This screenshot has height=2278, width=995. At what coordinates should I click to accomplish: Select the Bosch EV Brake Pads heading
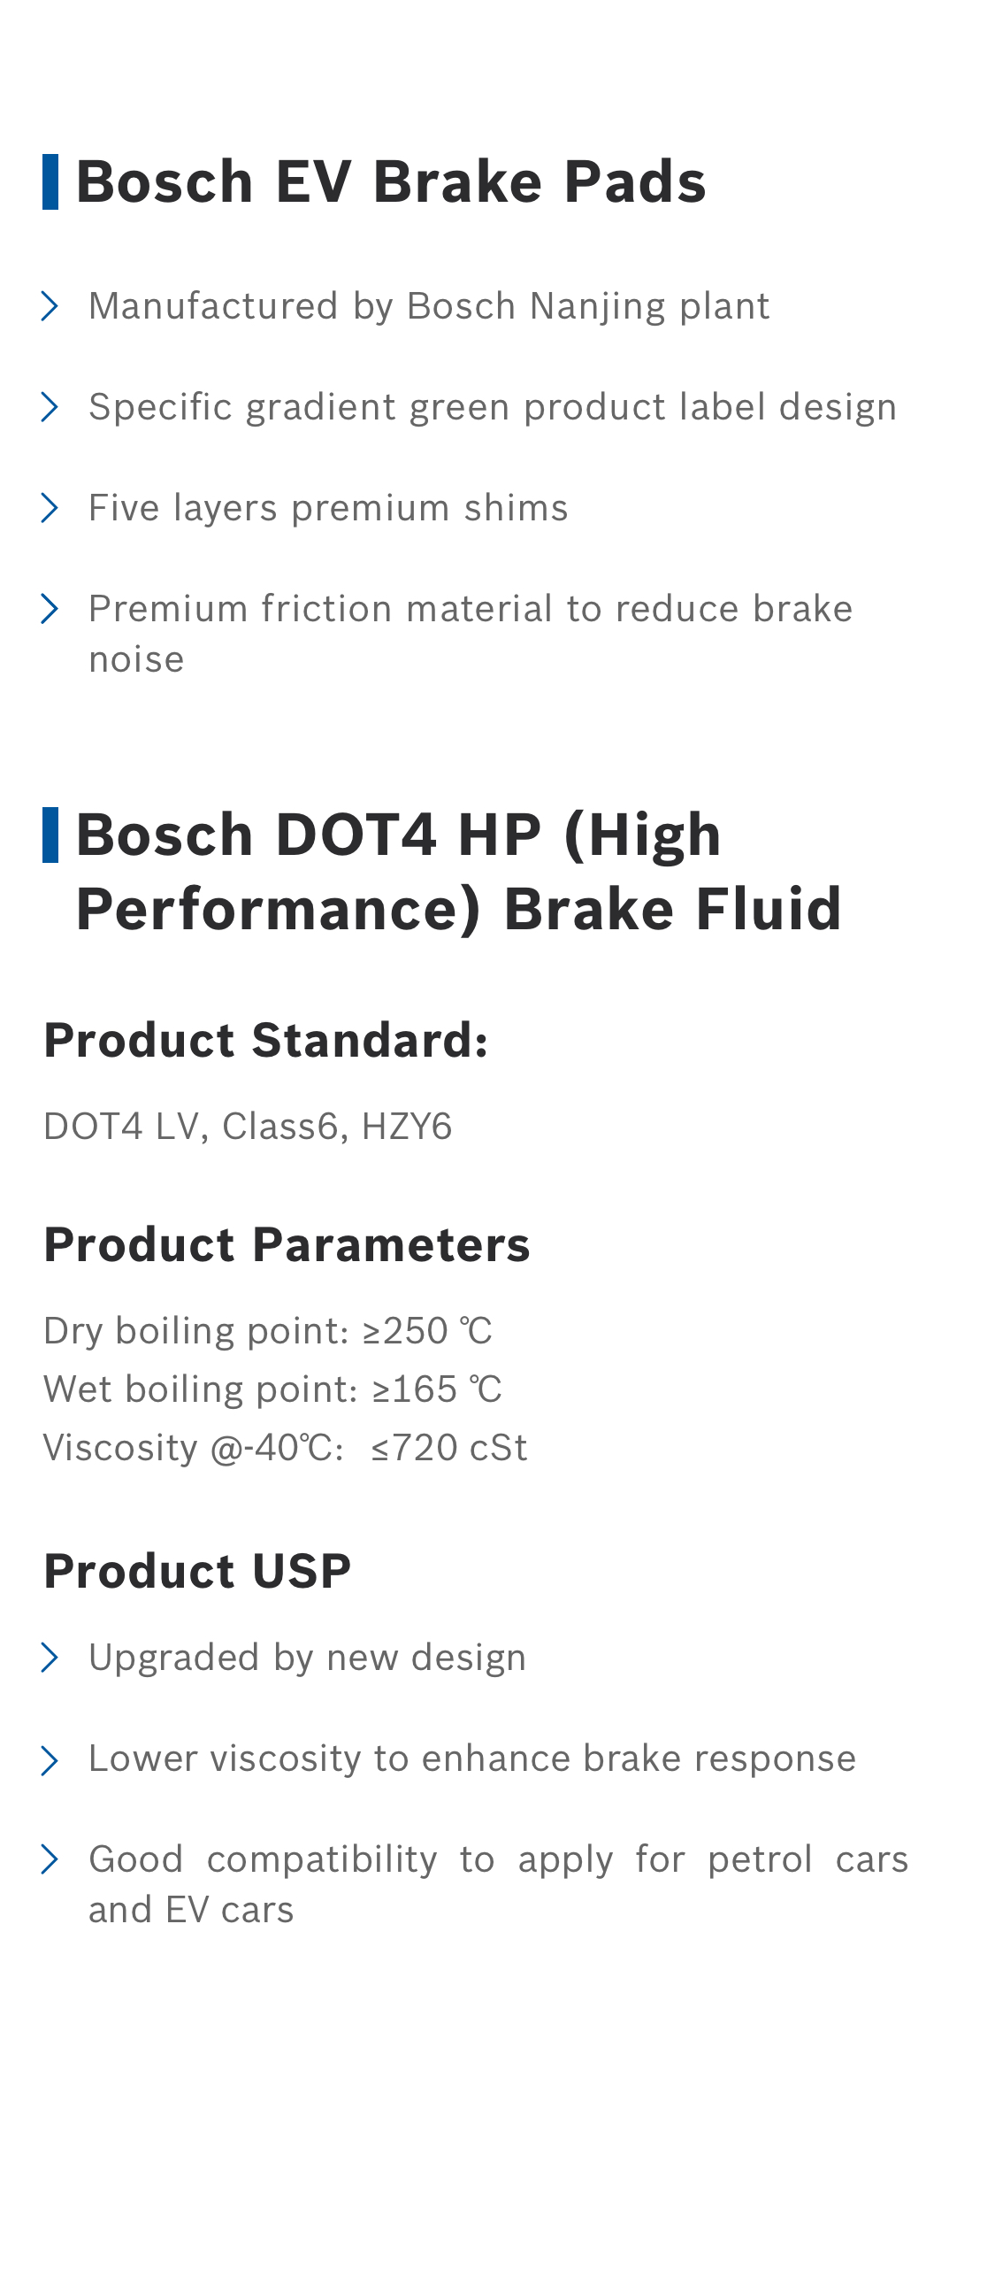point(391,182)
